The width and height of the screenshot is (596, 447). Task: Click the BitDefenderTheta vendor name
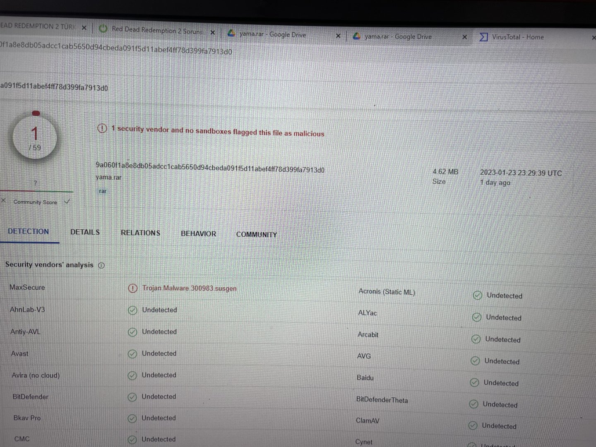point(382,400)
